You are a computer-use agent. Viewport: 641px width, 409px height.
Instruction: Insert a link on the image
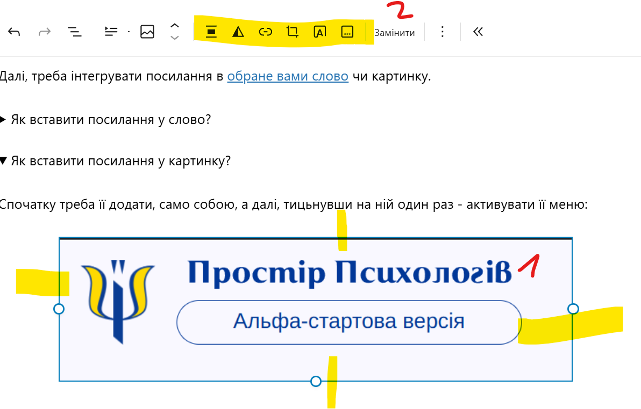(x=266, y=32)
